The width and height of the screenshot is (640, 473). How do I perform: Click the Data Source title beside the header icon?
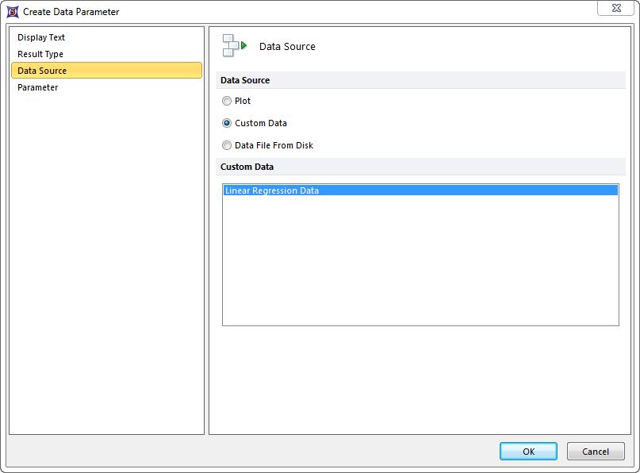coord(287,47)
